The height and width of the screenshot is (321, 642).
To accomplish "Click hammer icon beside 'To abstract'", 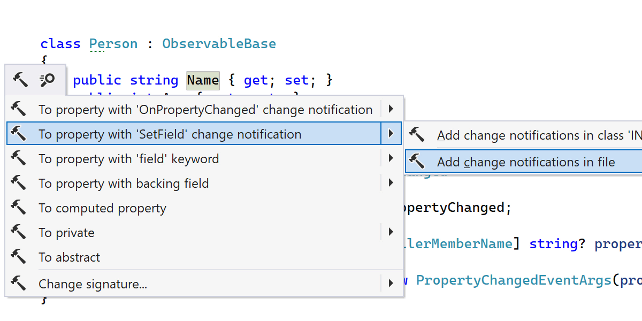I will 18,257.
